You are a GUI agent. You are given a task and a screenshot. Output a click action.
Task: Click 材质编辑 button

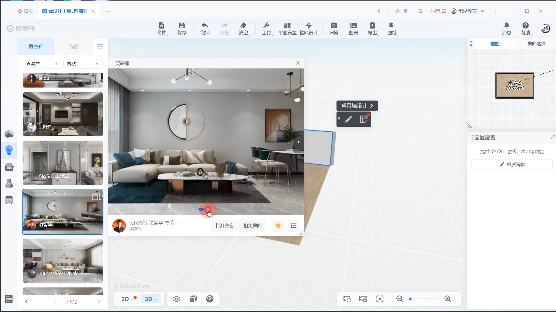click(x=512, y=164)
